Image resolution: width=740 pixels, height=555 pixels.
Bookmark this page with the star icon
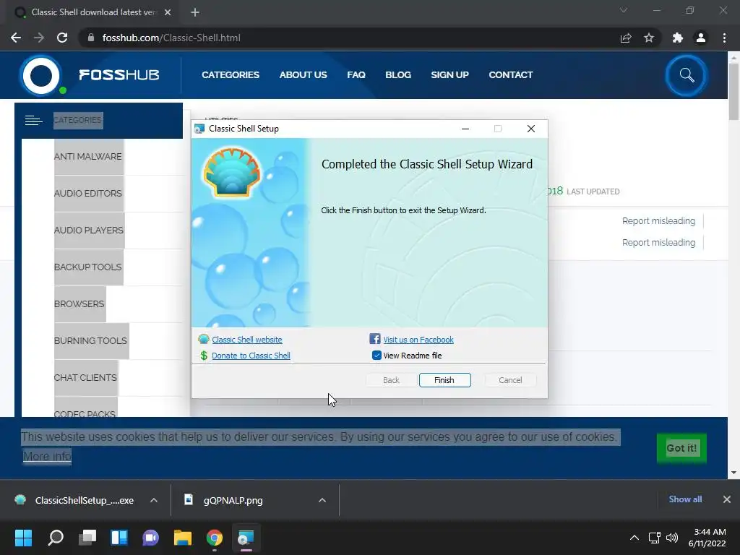pos(649,38)
